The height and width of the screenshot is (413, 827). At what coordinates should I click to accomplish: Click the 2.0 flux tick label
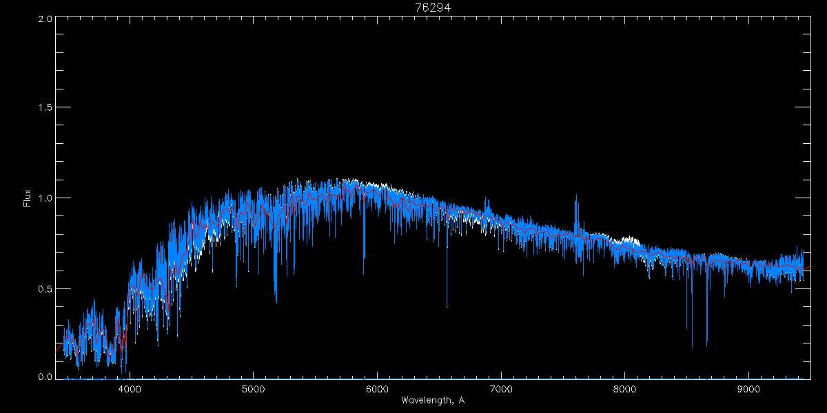pos(44,19)
